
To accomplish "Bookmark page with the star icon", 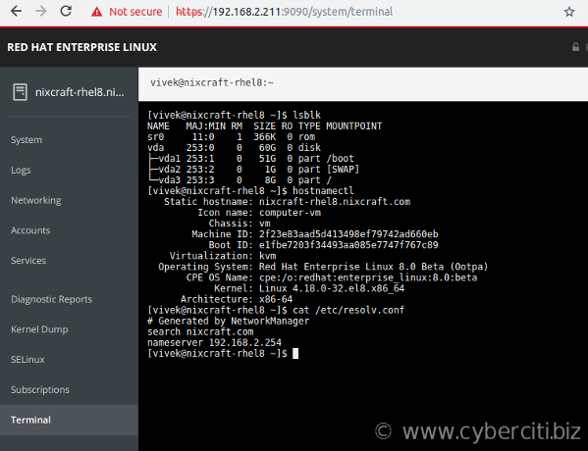I will pyautogui.click(x=569, y=12).
